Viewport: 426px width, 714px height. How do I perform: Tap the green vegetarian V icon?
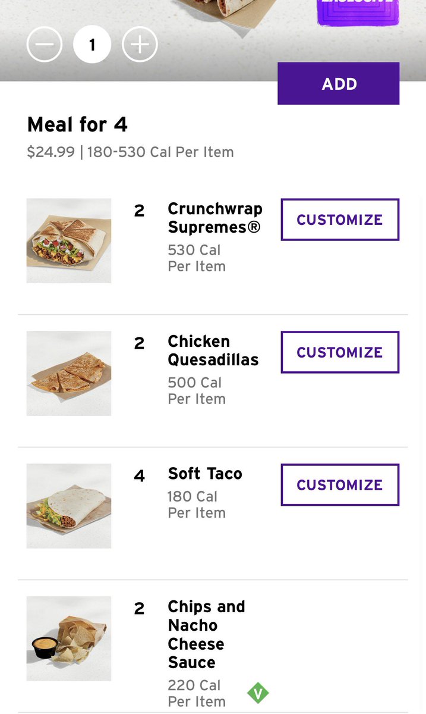click(258, 693)
